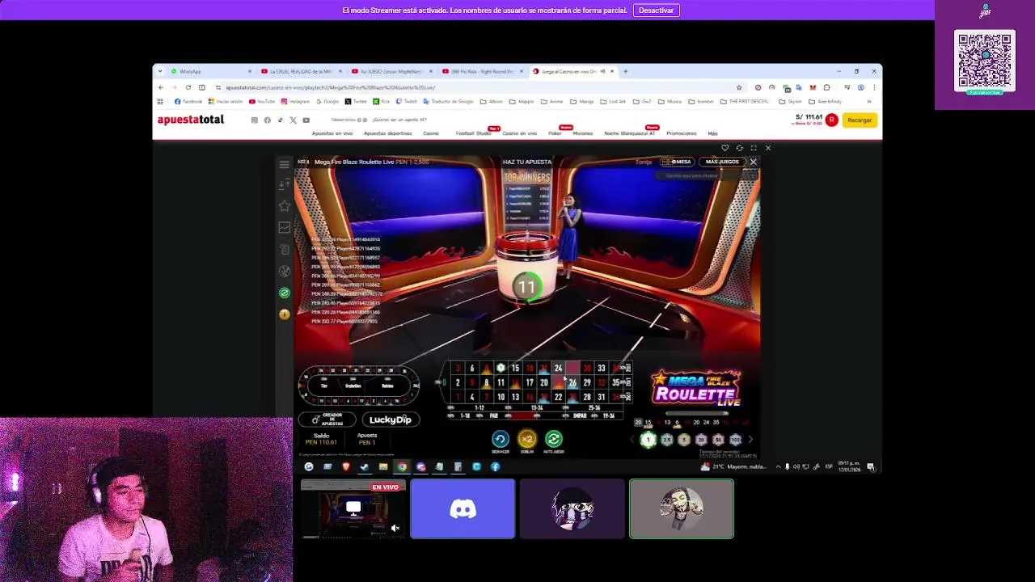Select the masked avatar tile with green border
Image resolution: width=1035 pixels, height=582 pixels.
682,508
